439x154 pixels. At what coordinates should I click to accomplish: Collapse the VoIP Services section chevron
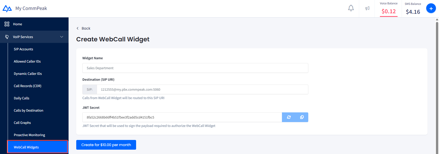coord(61,37)
